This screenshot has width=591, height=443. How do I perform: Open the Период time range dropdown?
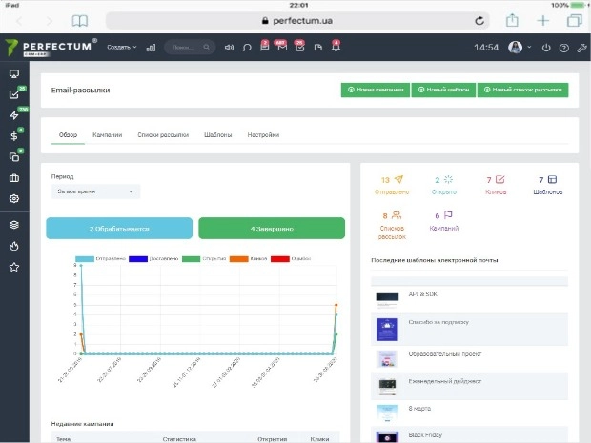point(95,191)
